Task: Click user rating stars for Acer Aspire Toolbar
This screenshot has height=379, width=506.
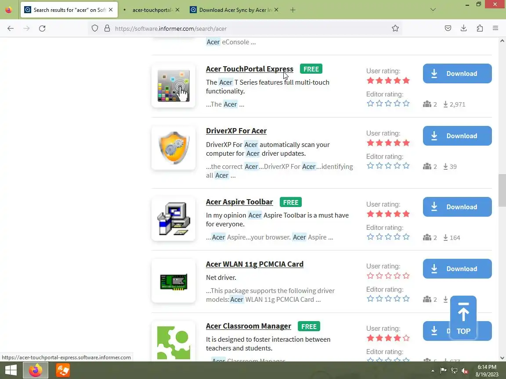Action: click(388, 214)
